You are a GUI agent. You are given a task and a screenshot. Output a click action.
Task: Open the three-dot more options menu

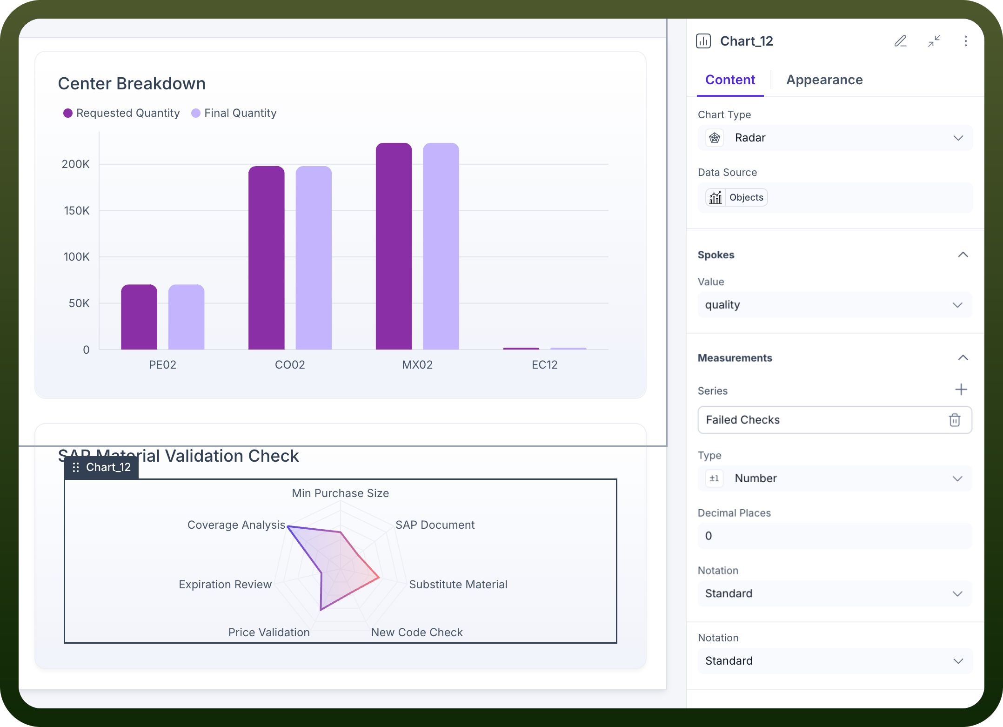click(x=966, y=41)
